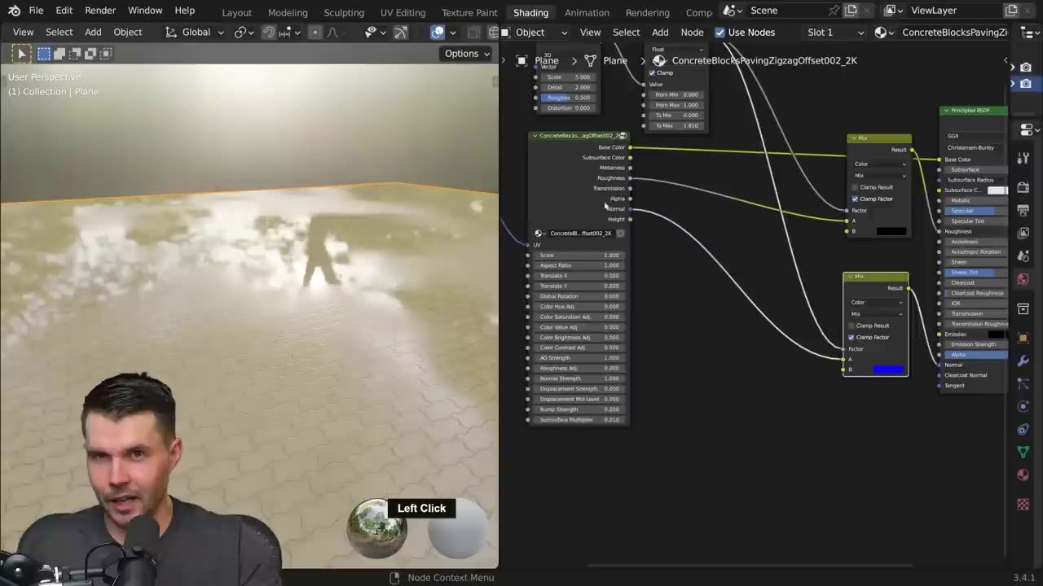Toggle Clamp Result on upper Mix node
The height and width of the screenshot is (586, 1043).
pos(855,187)
